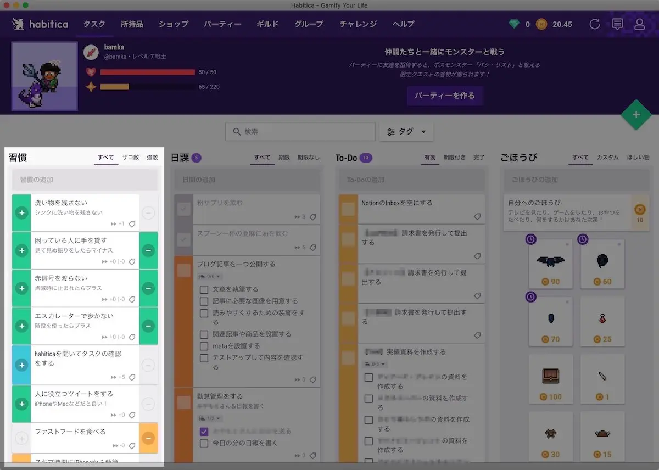Click the 習慣の追加 input field
Viewport: 659px width, 470px height.
point(85,180)
